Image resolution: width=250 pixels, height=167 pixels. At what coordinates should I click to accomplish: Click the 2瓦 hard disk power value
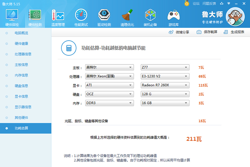click(x=201, y=94)
